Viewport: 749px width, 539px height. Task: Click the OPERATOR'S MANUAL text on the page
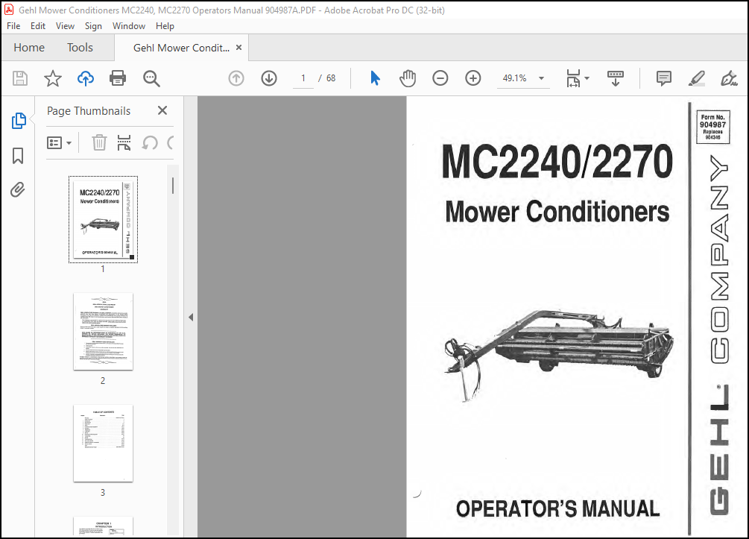pyautogui.click(x=557, y=509)
